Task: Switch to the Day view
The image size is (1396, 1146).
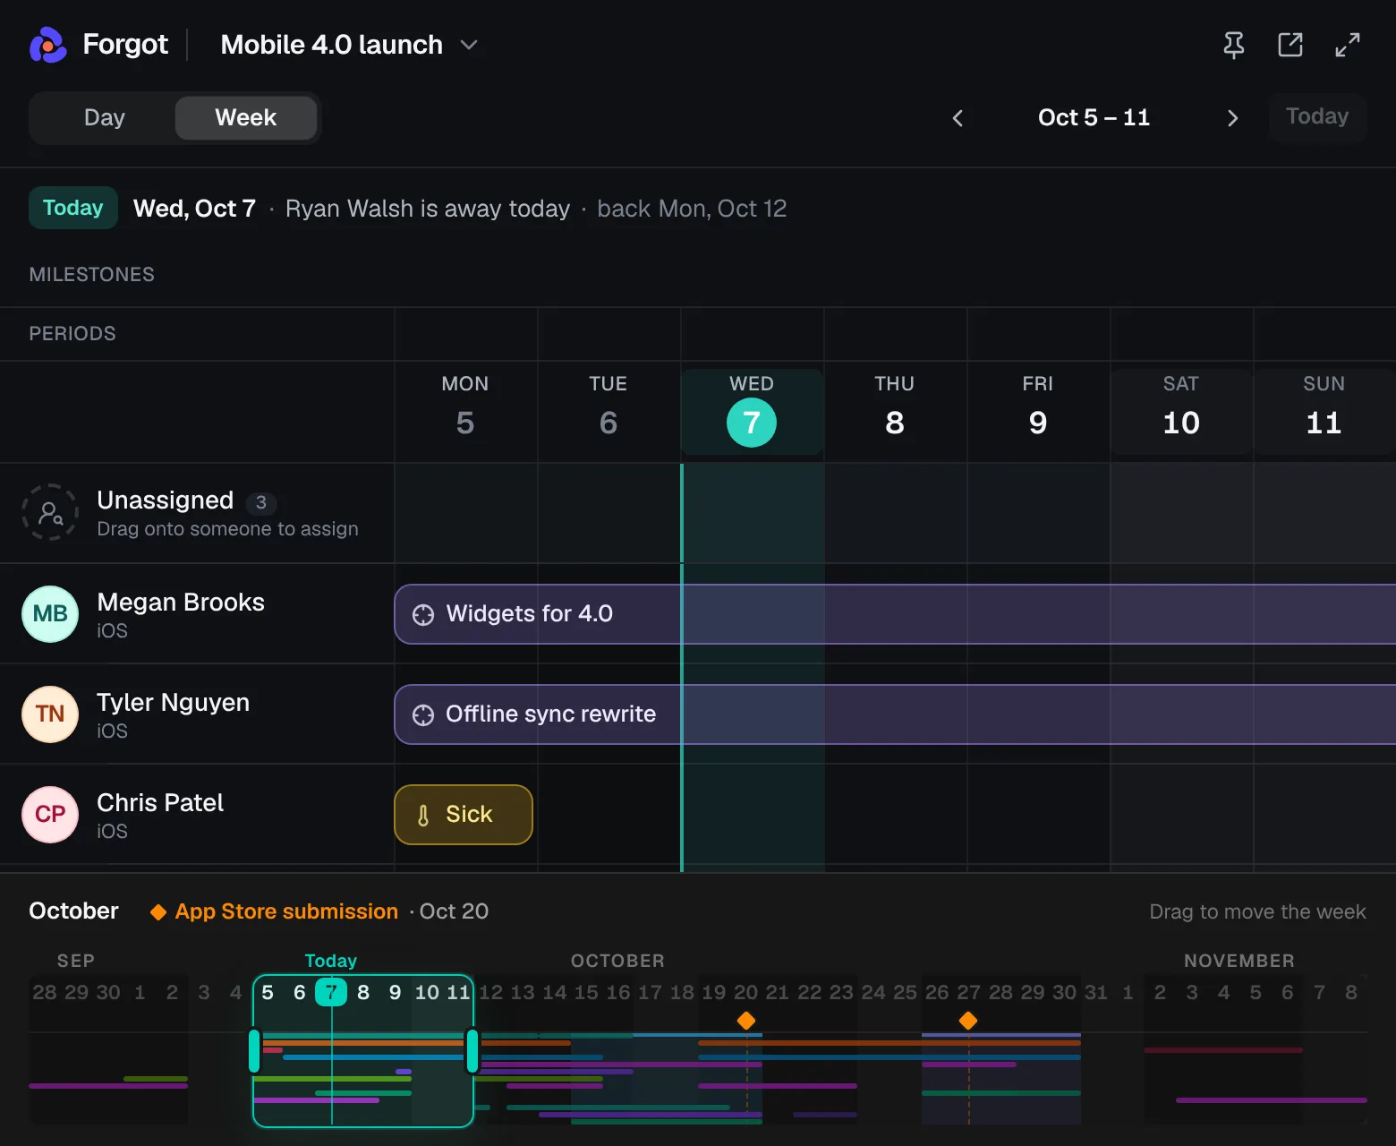Action: point(104,117)
